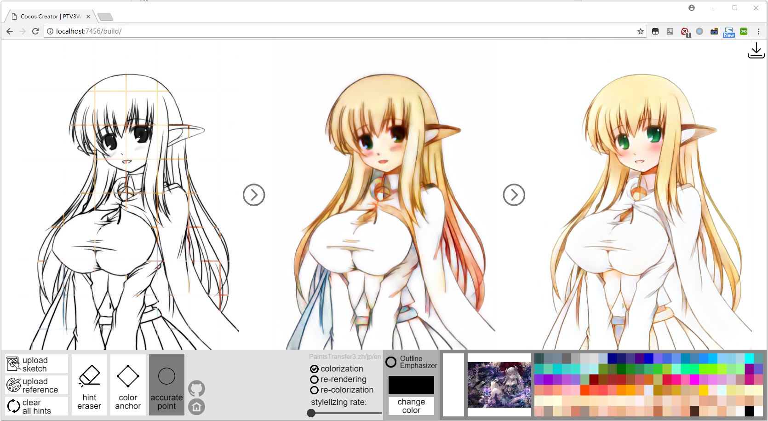Adjust the stylizing rate slider handle
768x421 pixels.
pos(311,413)
